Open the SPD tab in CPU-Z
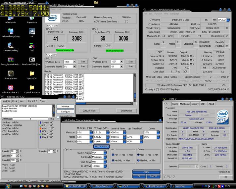The width and height of the screenshot is (236, 189). pyautogui.click(x=203, y=104)
